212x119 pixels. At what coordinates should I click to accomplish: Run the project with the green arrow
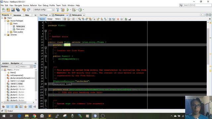[68, 10]
